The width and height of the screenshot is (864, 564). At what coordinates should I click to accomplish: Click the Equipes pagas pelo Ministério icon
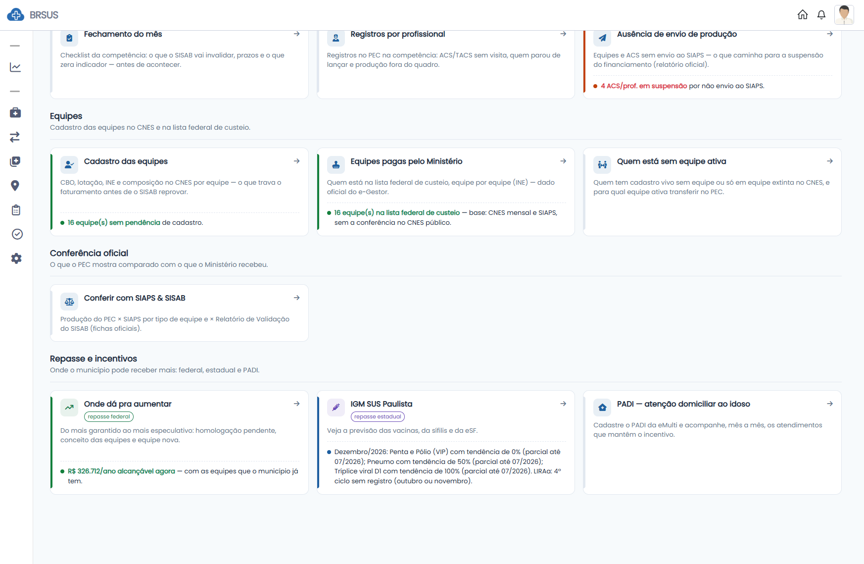(x=336, y=165)
